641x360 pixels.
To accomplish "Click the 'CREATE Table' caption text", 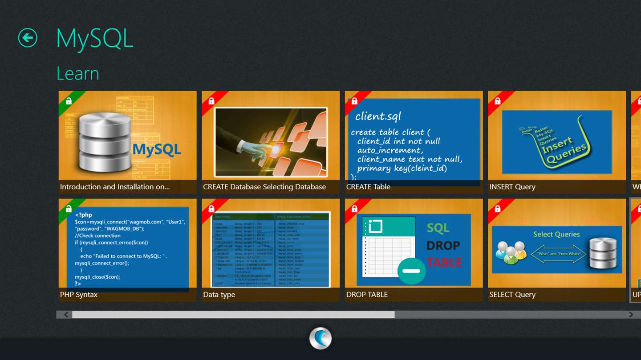I will (368, 187).
